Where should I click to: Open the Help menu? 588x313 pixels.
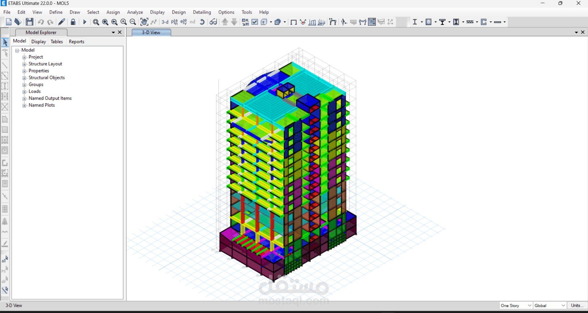(264, 12)
